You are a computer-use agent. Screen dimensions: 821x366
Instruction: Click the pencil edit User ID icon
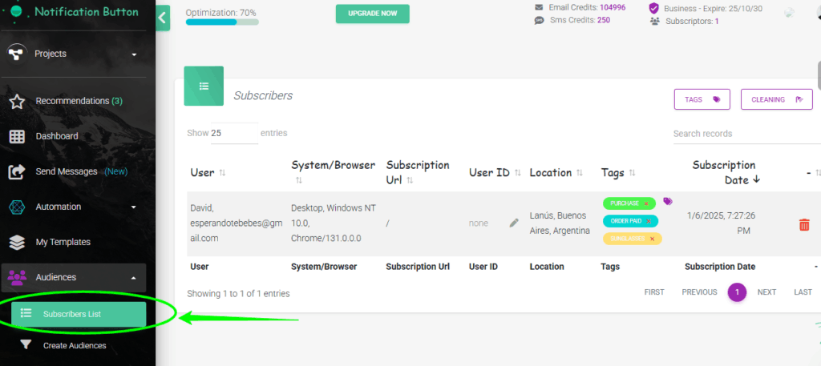(514, 223)
